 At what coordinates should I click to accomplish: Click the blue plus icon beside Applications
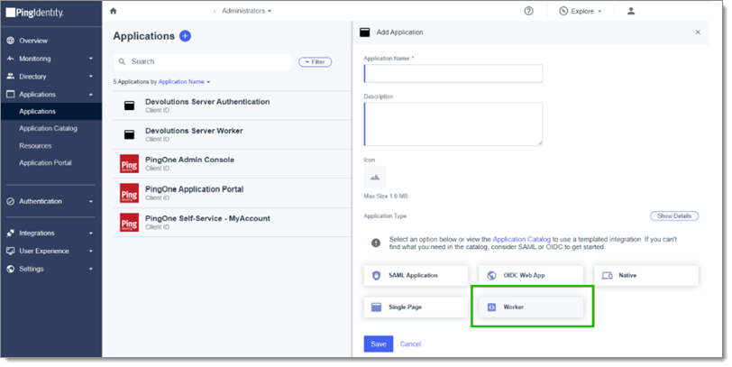(186, 36)
